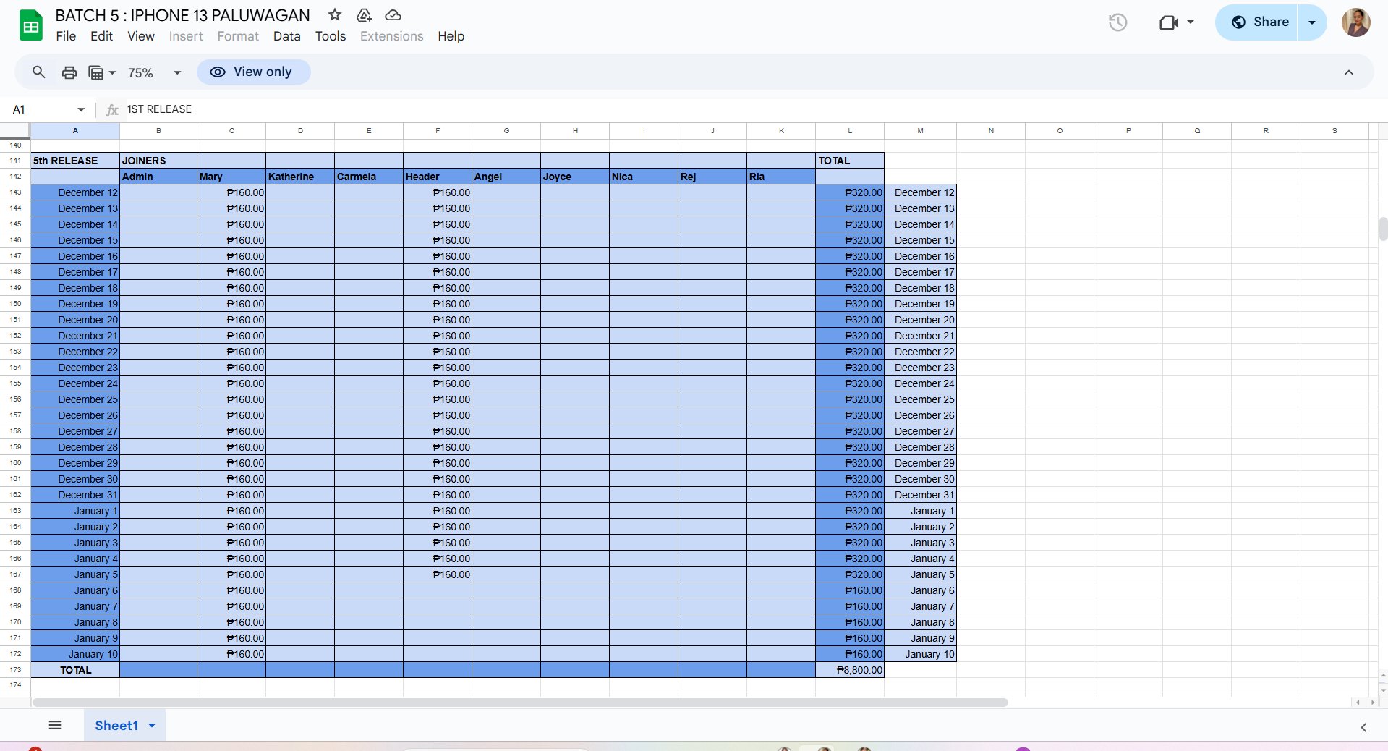1388x751 pixels.
Task: Open the Sheet1 tab options arrow
Action: coord(152,726)
